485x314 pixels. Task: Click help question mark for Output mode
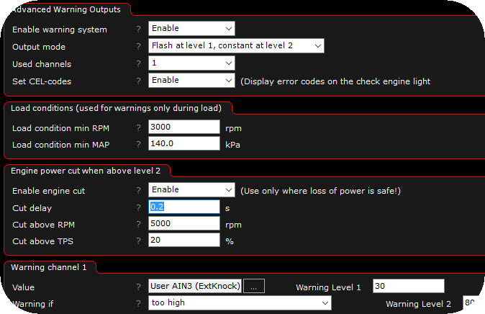point(138,46)
